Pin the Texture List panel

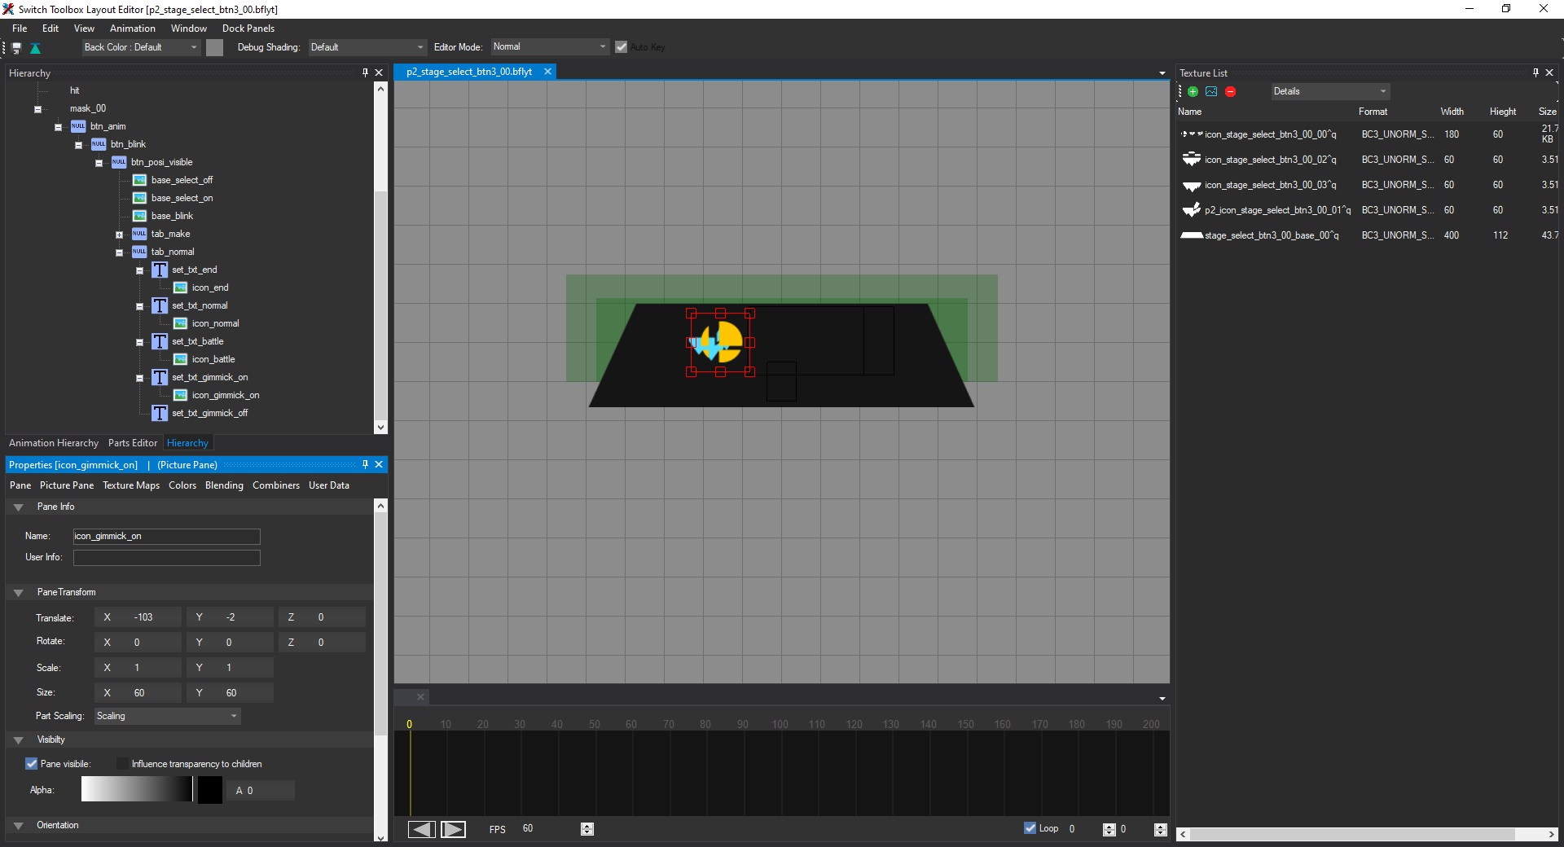click(x=1535, y=72)
